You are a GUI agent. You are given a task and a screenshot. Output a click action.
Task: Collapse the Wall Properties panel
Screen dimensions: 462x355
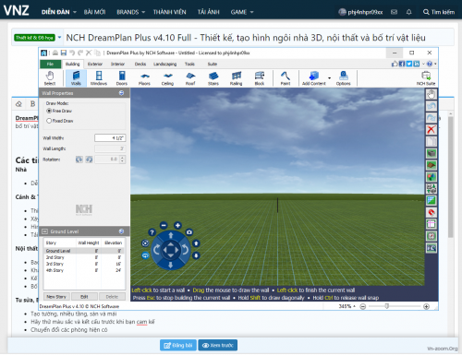(x=121, y=93)
